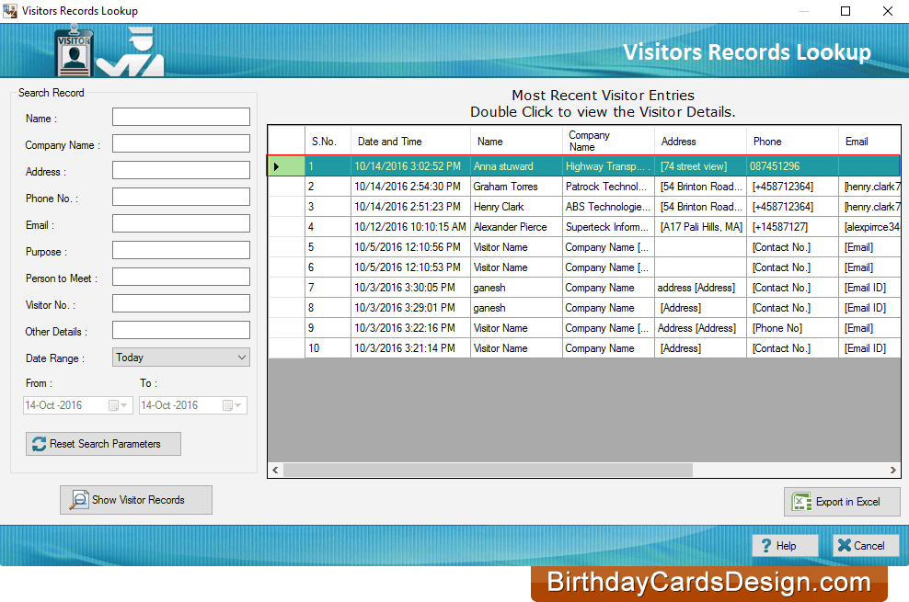The height and width of the screenshot is (602, 909).
Task: Click date cell 10/5/2016 12:10:53 PM
Action: pos(410,267)
